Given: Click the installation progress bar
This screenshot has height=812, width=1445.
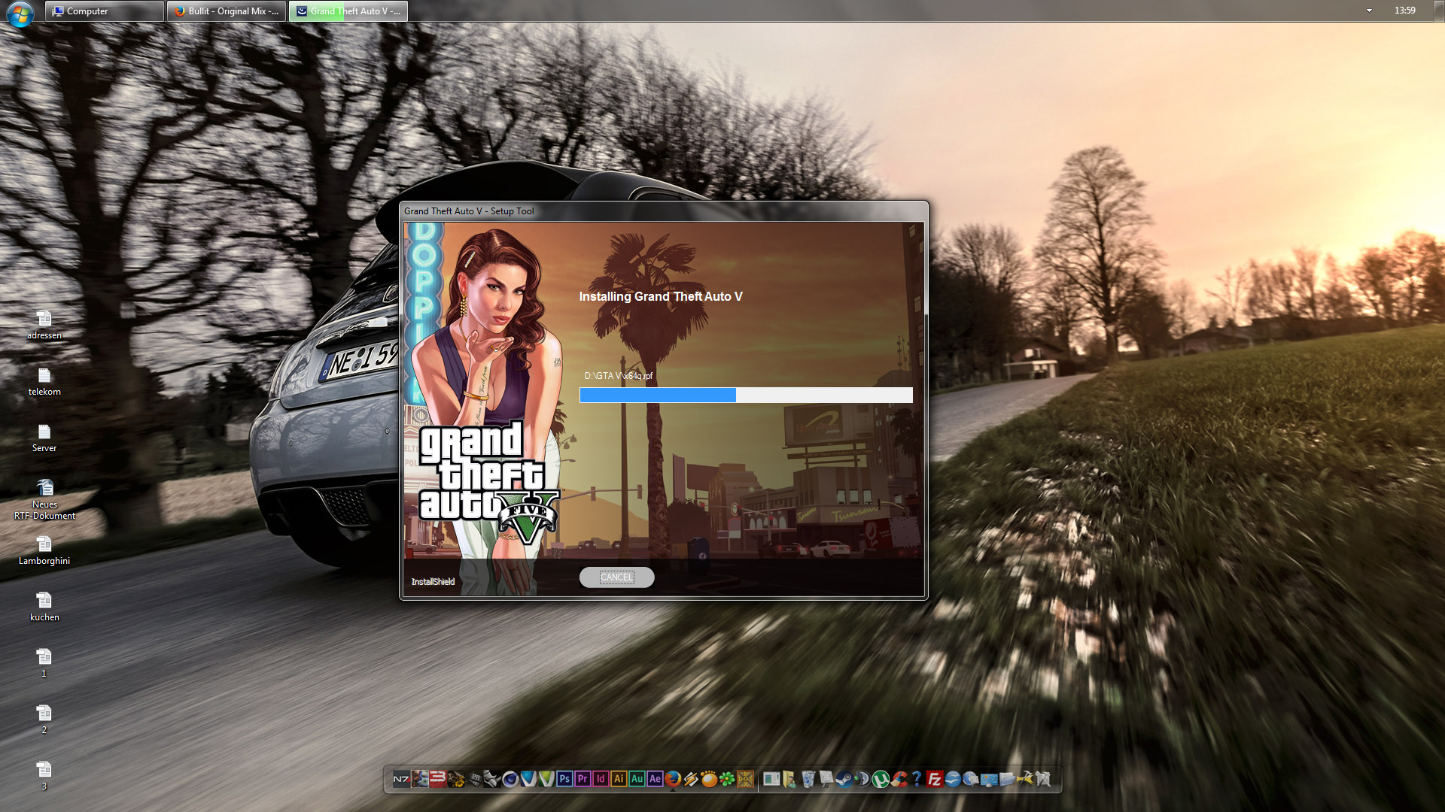Looking at the screenshot, I should (x=746, y=395).
